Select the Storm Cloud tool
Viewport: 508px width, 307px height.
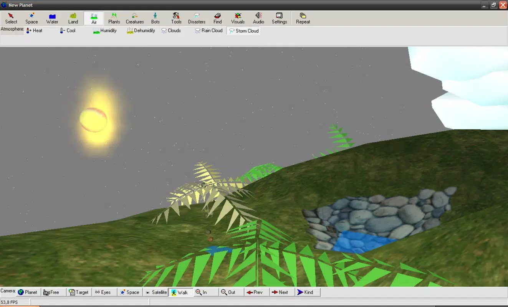pyautogui.click(x=243, y=31)
